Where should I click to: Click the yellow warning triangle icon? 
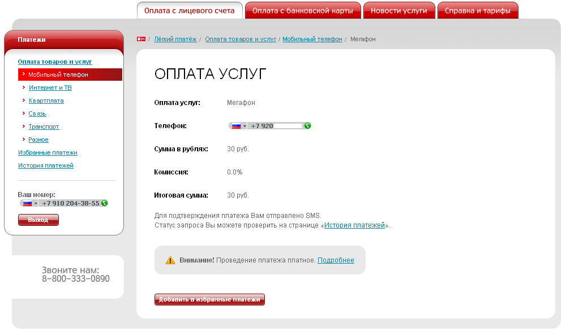[x=170, y=260]
